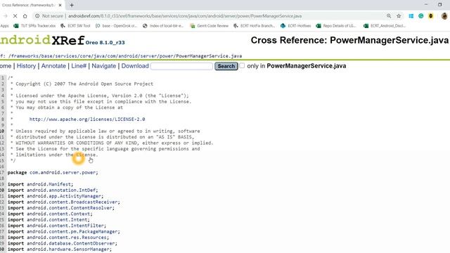Download PowerManagerService.java file

[x=135, y=66]
